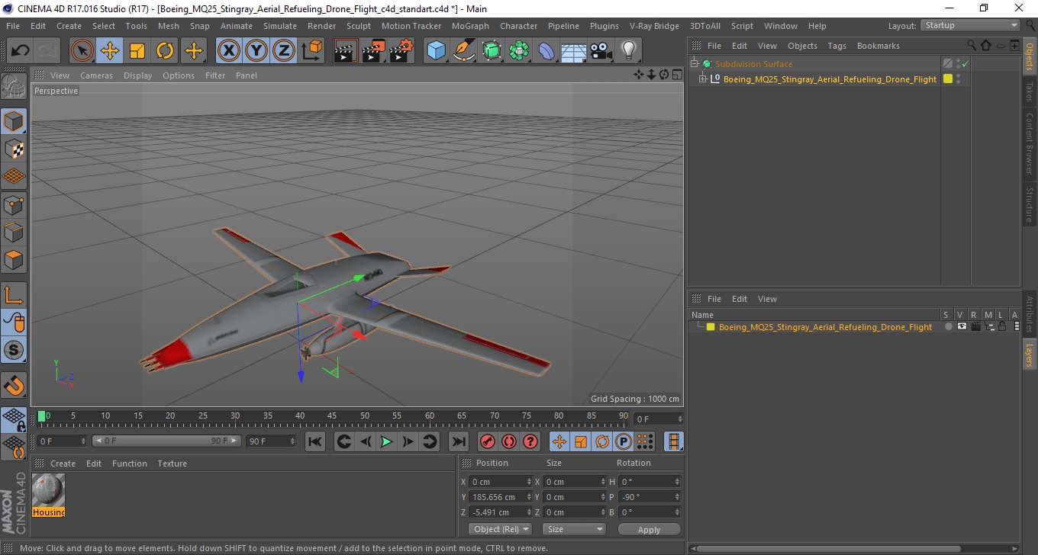Toggle viewport layout maximize icon
Screen dimensions: 1038x555
coord(677,75)
